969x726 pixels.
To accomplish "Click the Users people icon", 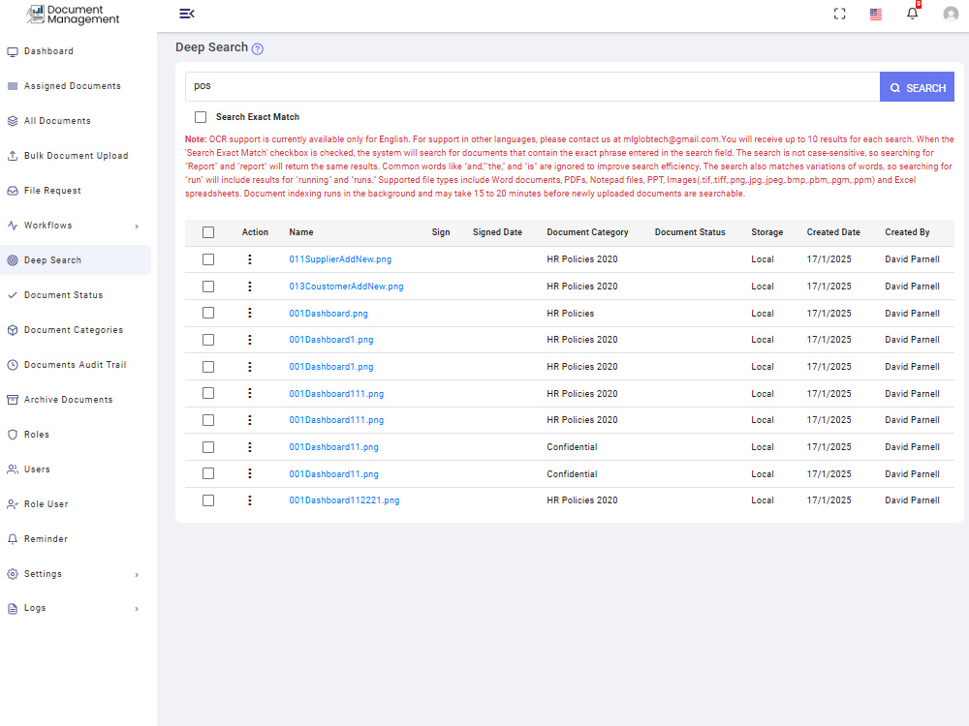I will click(x=13, y=469).
